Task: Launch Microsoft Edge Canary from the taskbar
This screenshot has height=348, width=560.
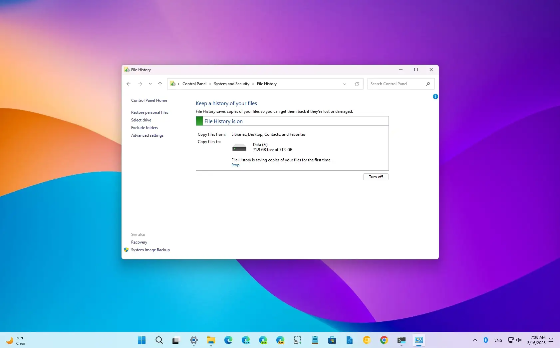Action: coord(281,340)
